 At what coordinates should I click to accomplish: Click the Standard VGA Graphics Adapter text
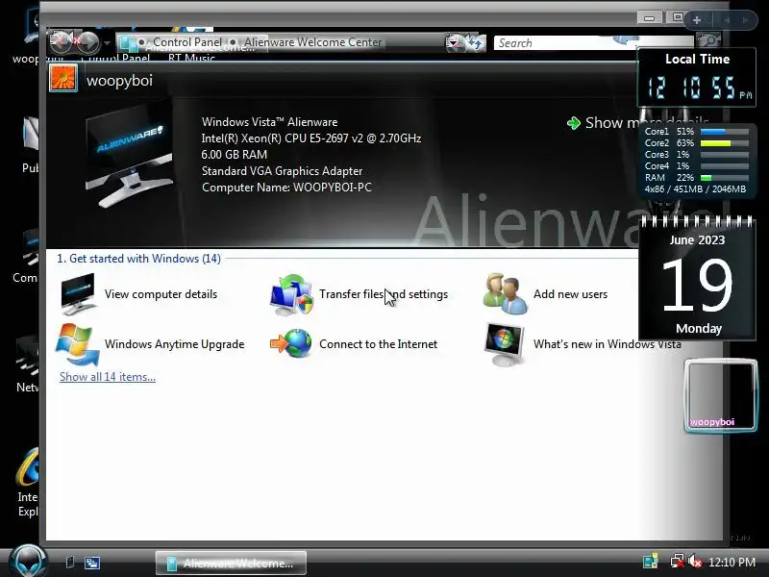282,171
